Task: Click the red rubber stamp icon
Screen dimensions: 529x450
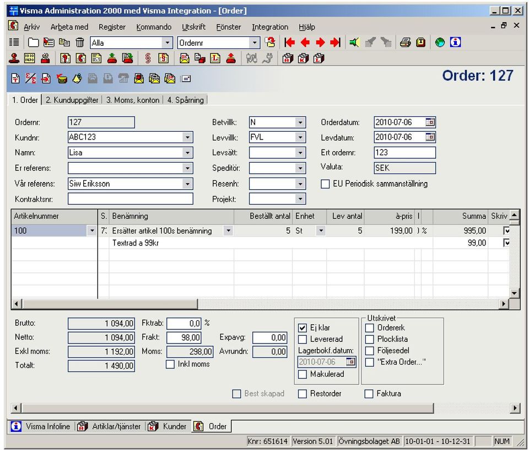Action: coord(14,58)
